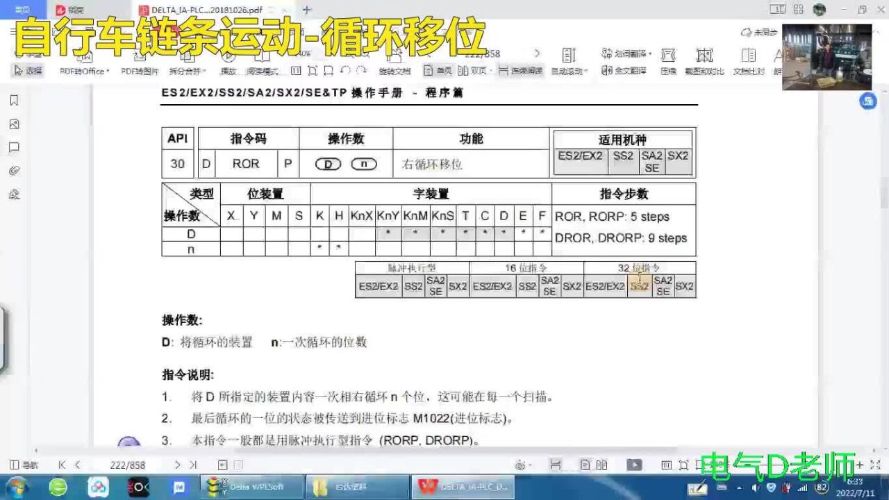The width and height of the screenshot is (889, 500).
Task: Click network signal icon in system tray
Action: pos(803,487)
